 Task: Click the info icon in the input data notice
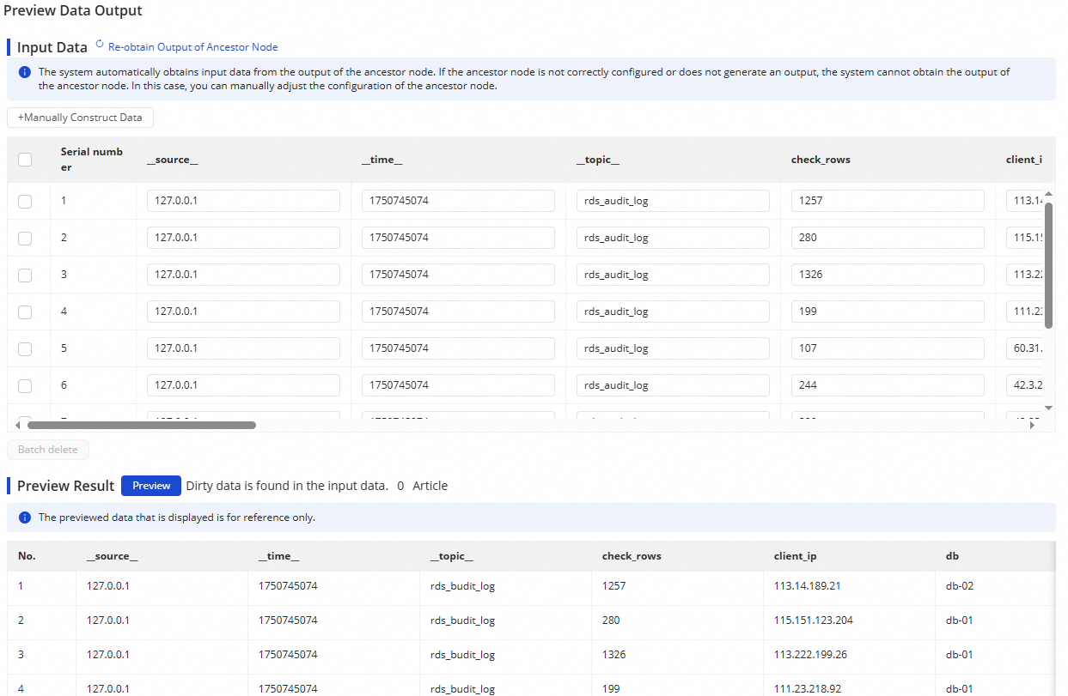point(25,72)
